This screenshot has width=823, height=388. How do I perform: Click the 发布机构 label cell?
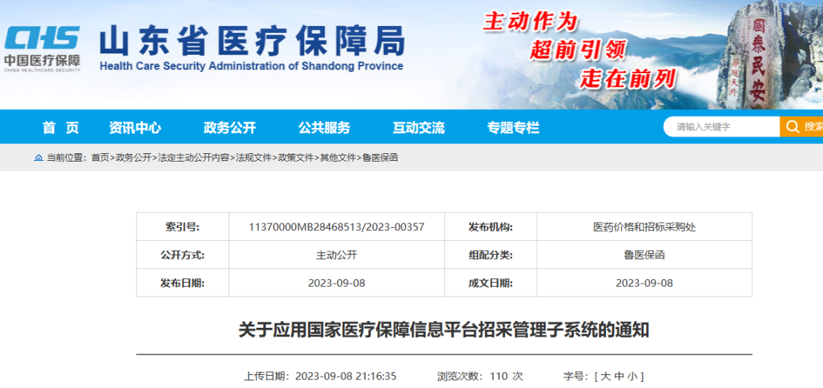(491, 227)
